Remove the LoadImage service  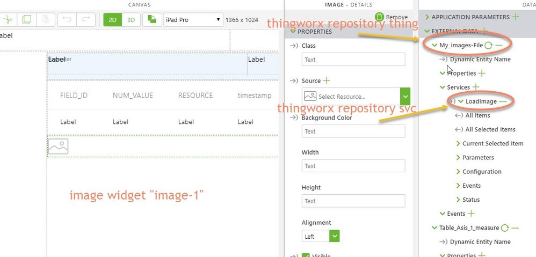(x=503, y=101)
